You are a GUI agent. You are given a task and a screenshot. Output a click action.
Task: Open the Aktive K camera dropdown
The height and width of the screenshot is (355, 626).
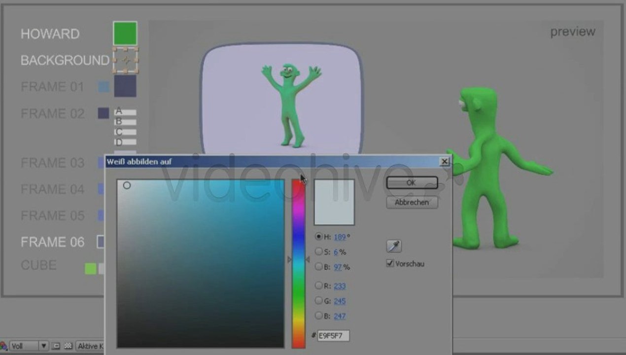click(90, 346)
